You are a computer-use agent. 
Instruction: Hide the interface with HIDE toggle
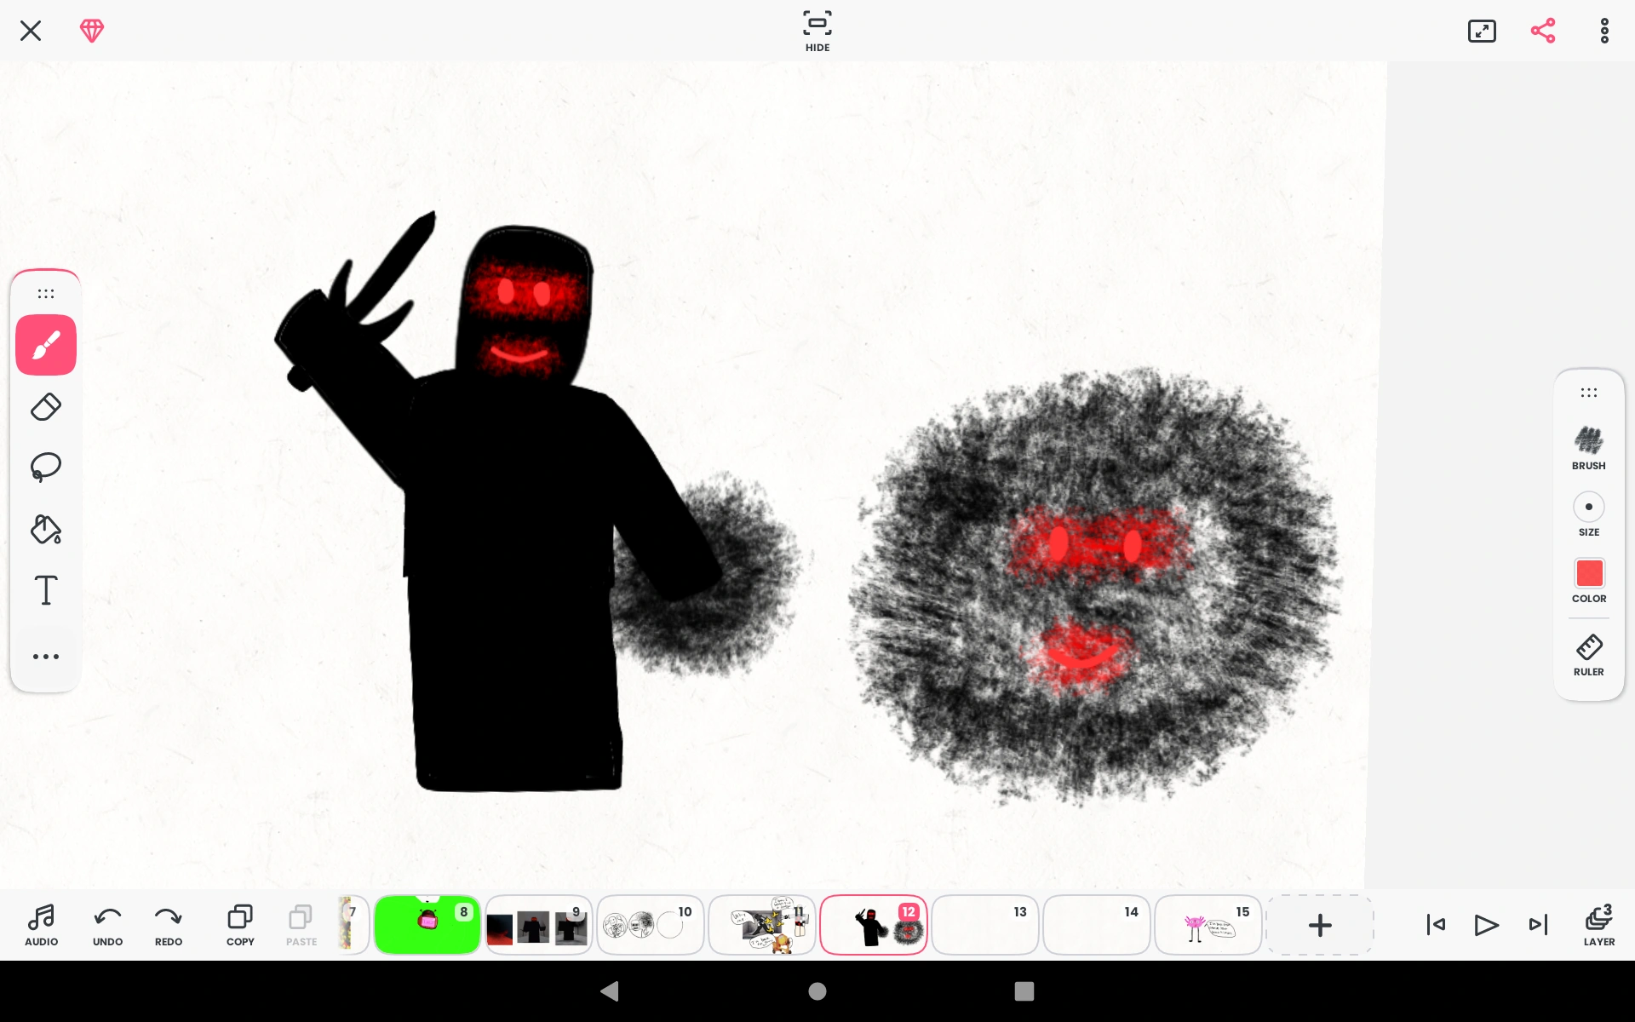click(817, 31)
